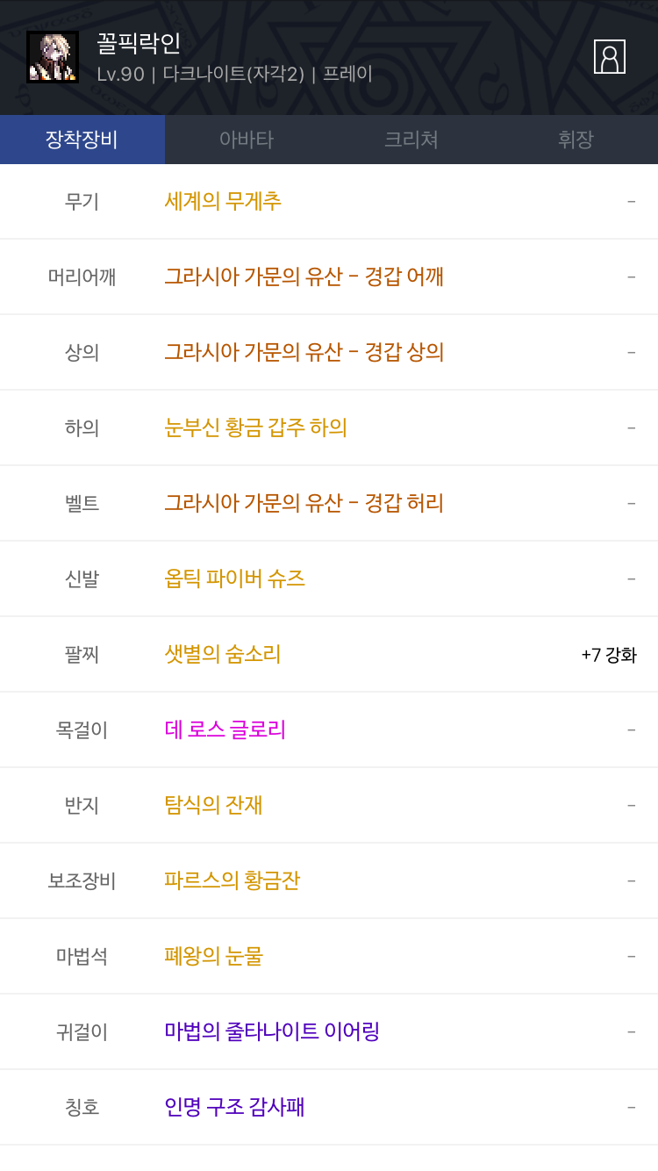Click the +7 강화 enhancement label

(x=608, y=655)
